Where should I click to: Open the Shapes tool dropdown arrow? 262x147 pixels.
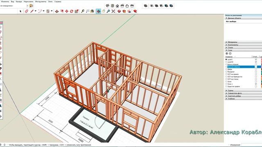52,11
